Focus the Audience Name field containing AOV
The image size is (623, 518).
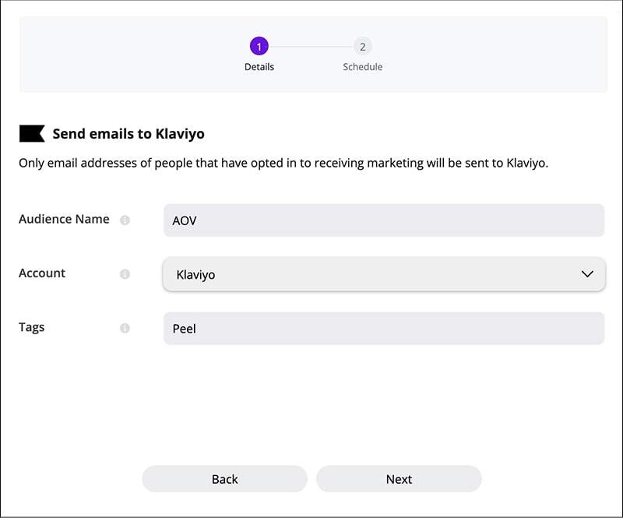click(x=383, y=220)
